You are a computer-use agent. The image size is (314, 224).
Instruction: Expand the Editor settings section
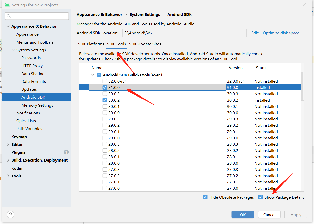[x=8, y=144]
